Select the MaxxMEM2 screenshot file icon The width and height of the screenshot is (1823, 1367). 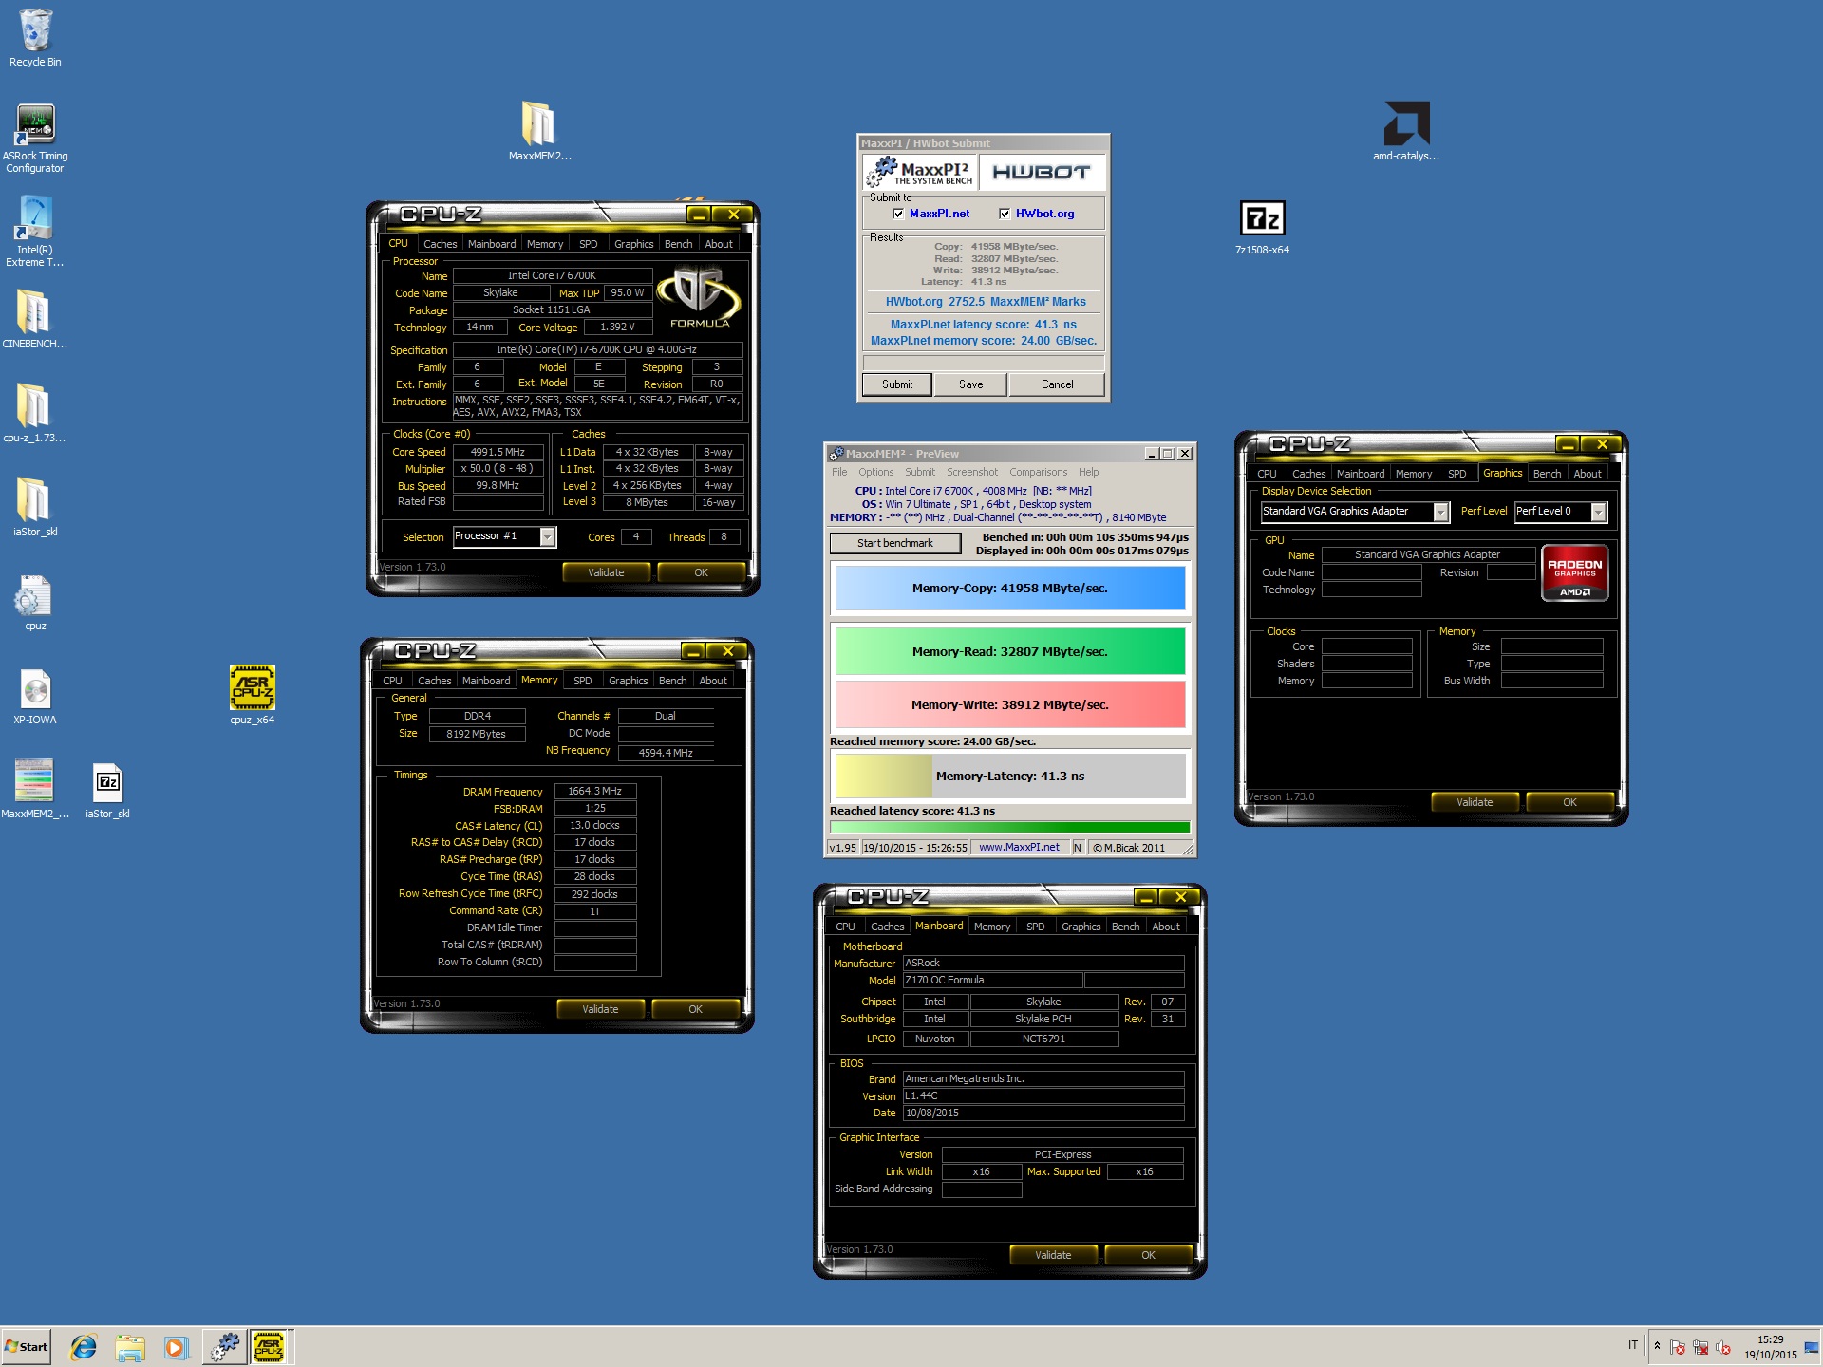pos(35,789)
